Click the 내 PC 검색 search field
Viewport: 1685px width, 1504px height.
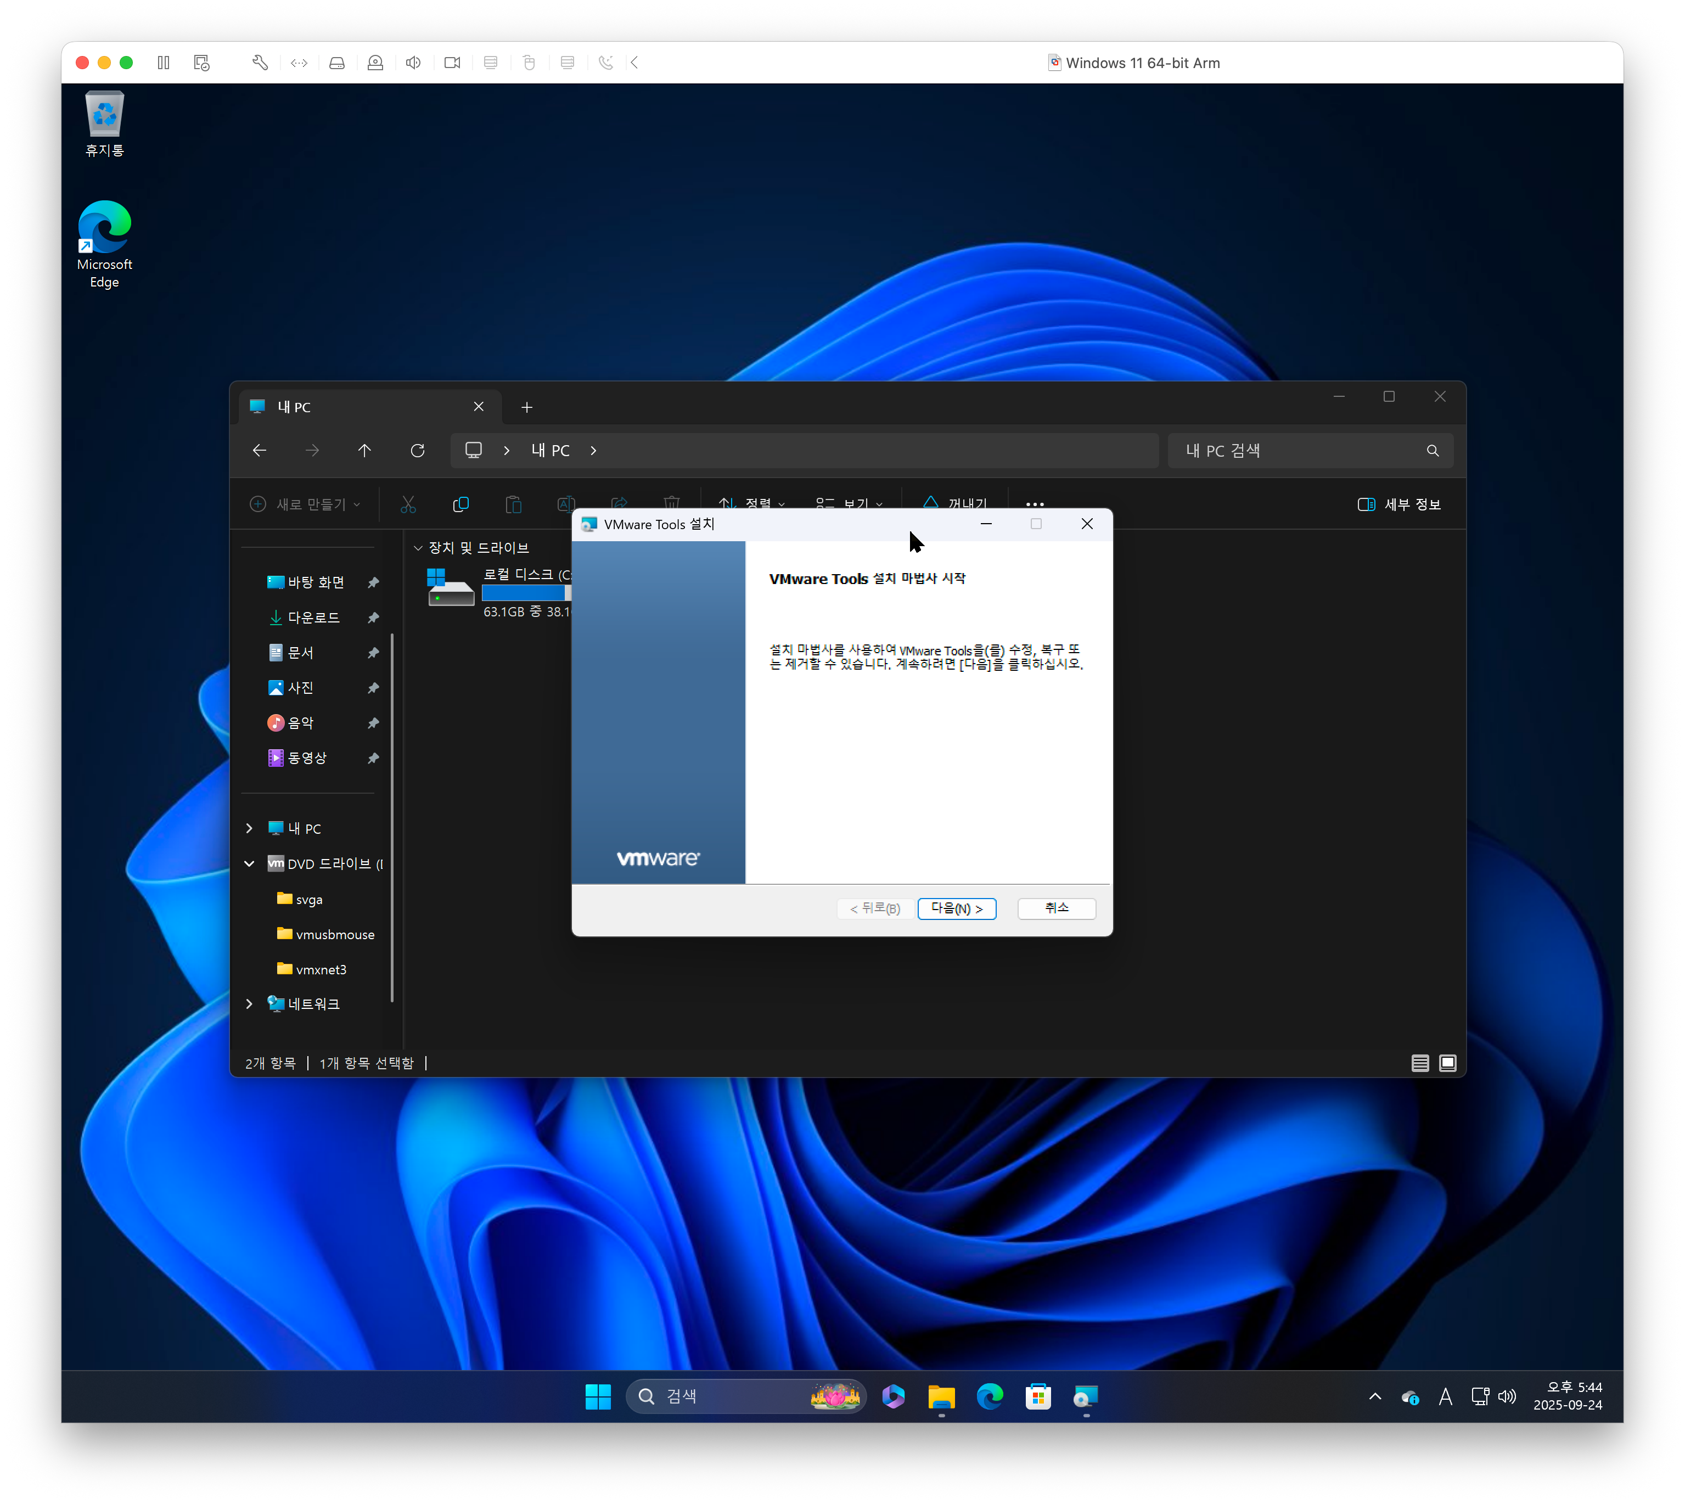(1311, 450)
